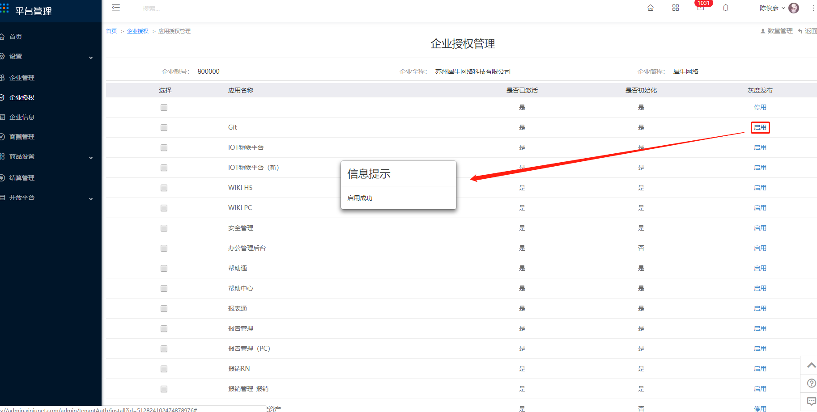Tick checkbox for 办公管理后台 row

(164, 248)
